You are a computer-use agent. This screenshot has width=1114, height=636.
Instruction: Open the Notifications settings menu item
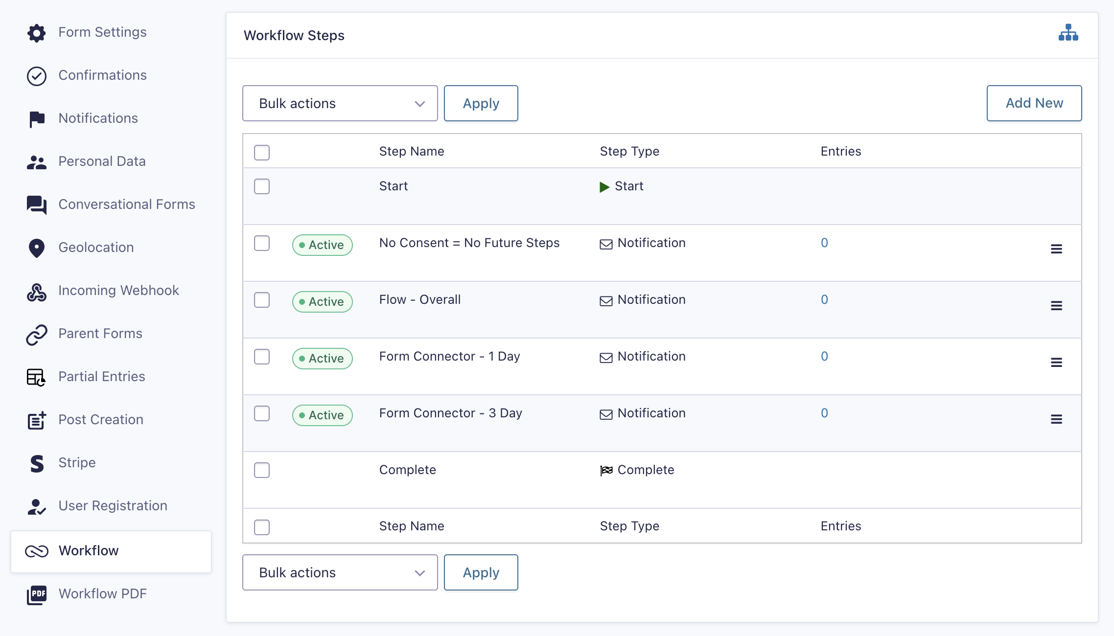(x=98, y=118)
